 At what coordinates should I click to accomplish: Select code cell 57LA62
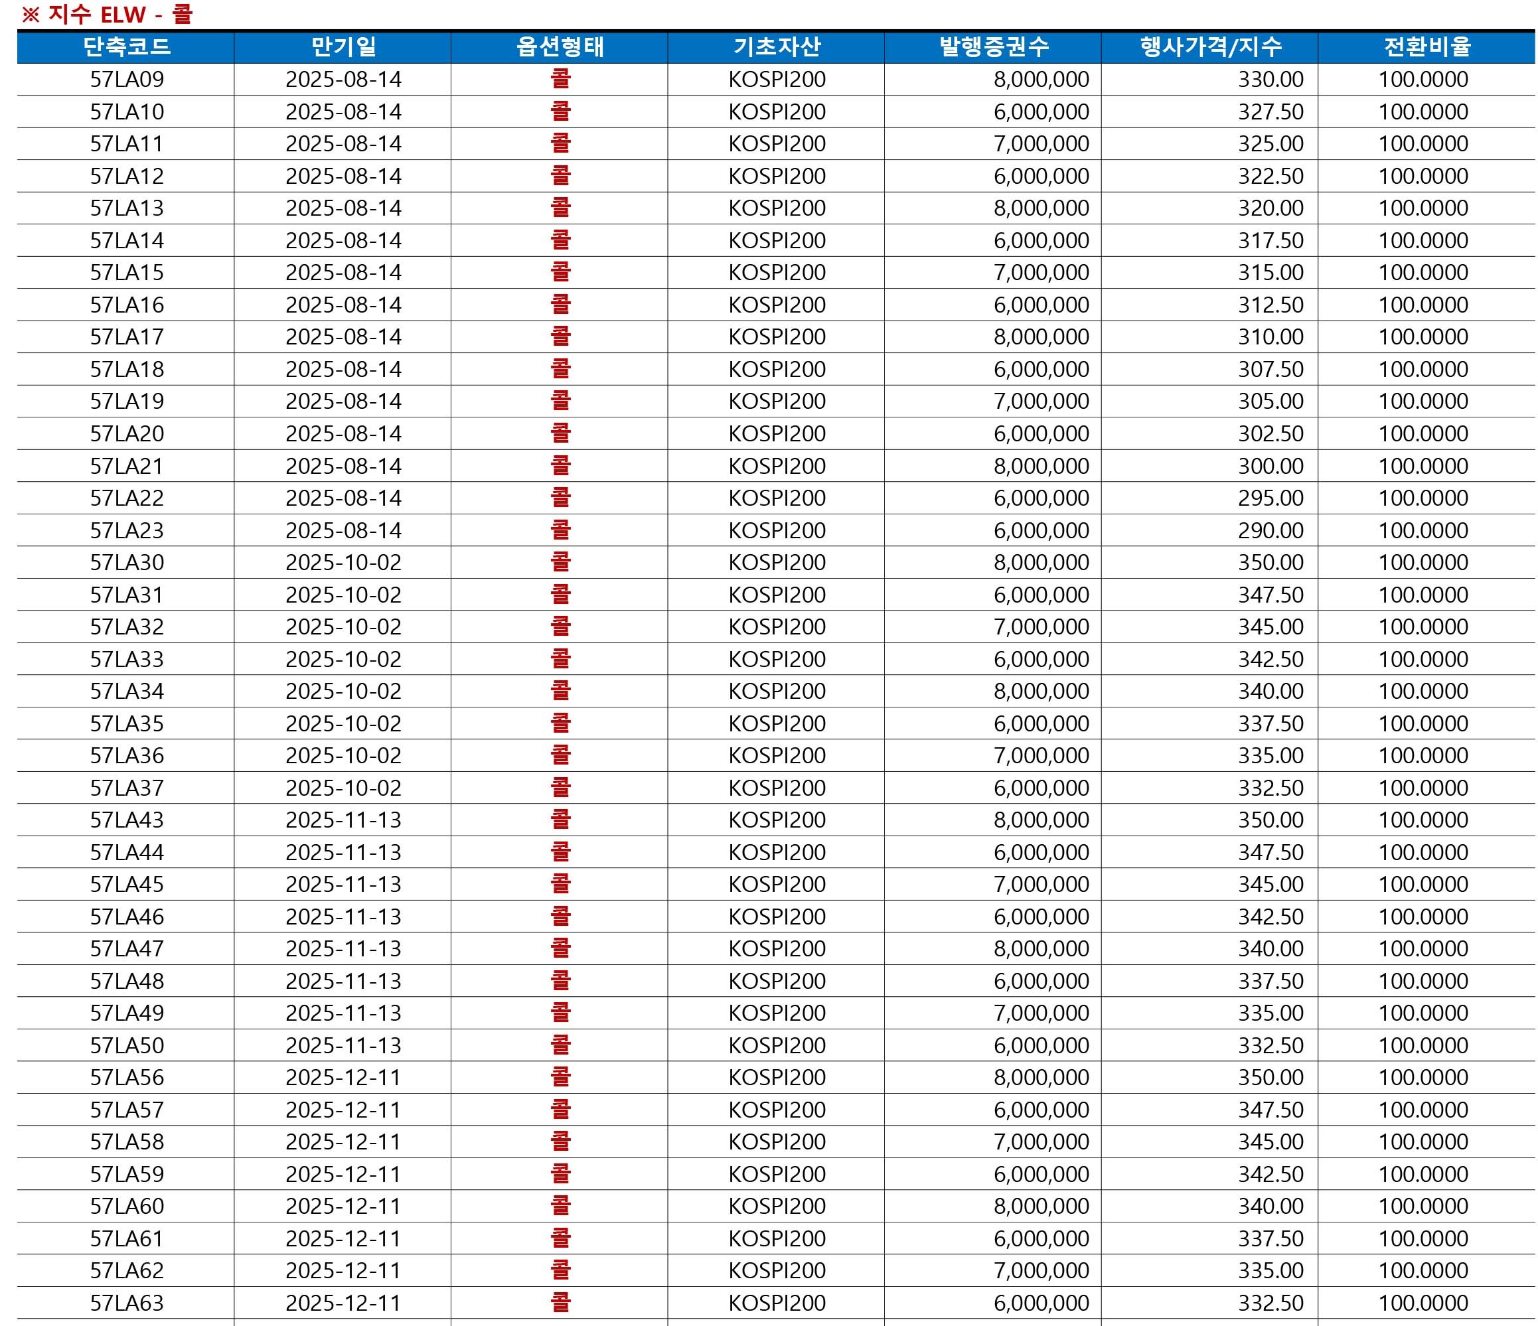pyautogui.click(x=127, y=1272)
